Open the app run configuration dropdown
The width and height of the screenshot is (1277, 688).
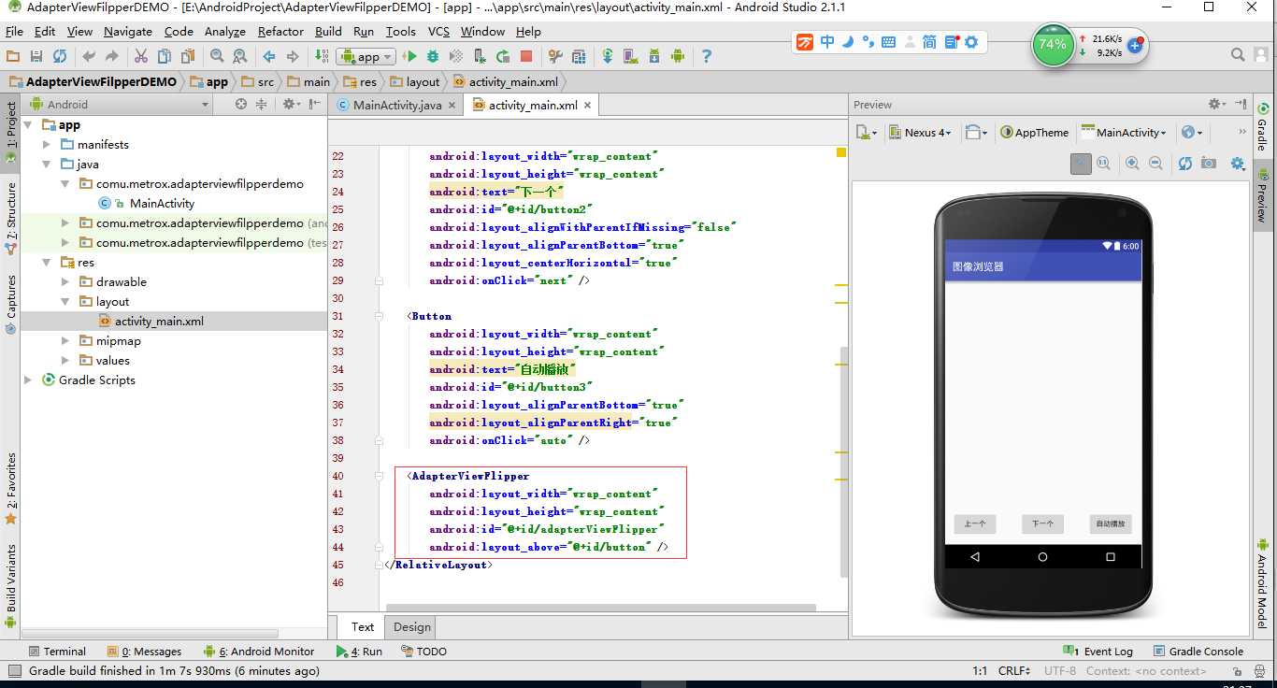pos(366,57)
